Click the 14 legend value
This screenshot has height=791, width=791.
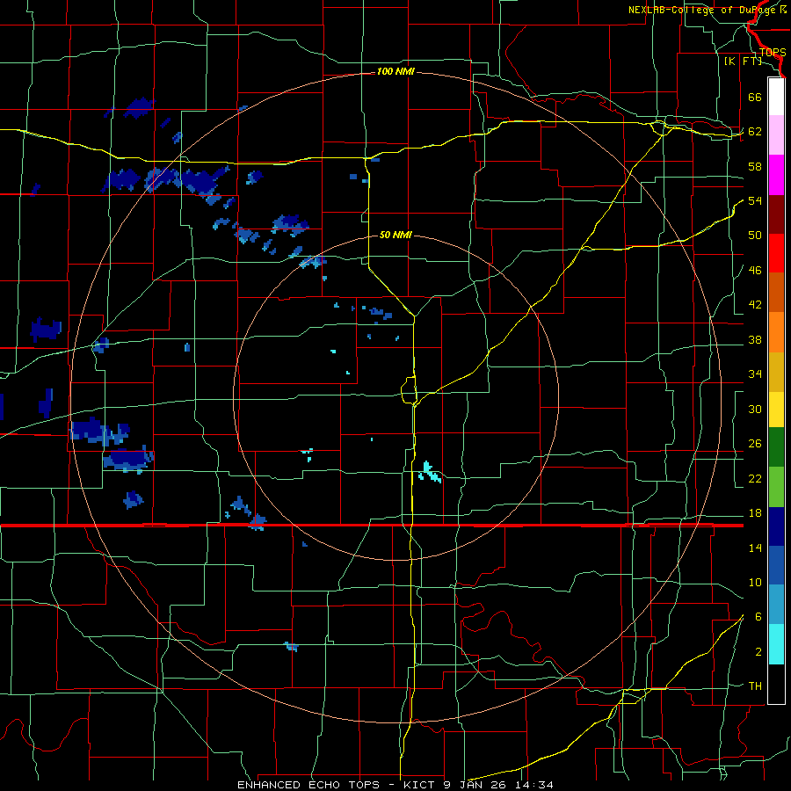click(x=755, y=548)
